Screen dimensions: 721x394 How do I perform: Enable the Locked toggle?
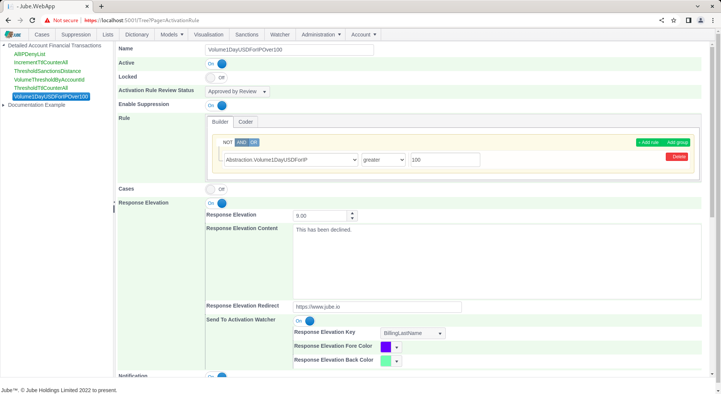pyautogui.click(x=216, y=78)
